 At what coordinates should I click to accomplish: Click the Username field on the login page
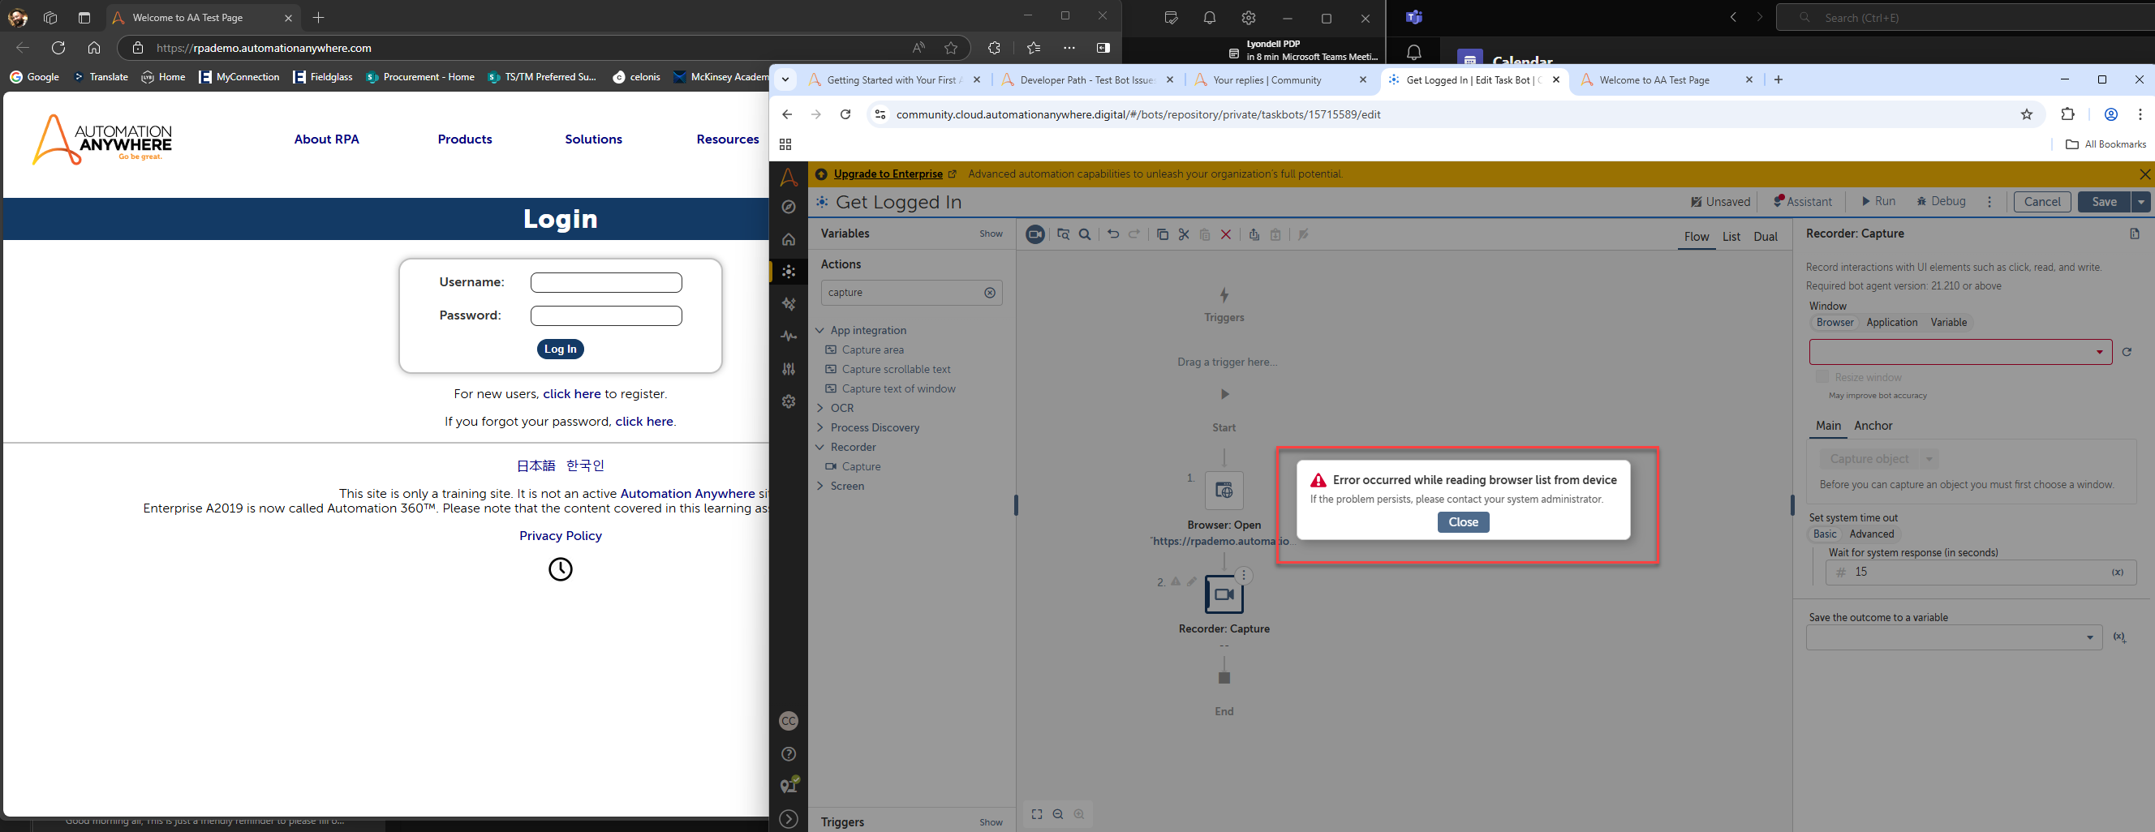[605, 283]
